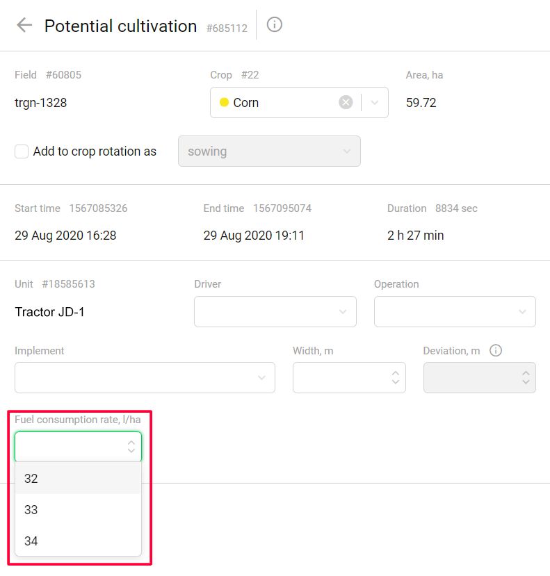Select 32 from fuel rate list

coord(78,479)
